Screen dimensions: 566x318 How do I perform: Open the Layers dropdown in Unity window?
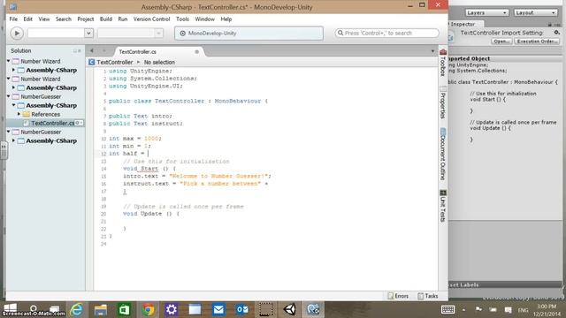486,12
